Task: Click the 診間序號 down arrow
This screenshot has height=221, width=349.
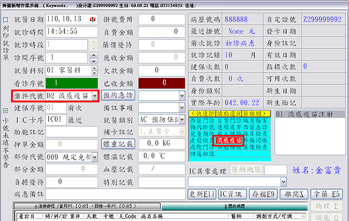Action: point(94,61)
